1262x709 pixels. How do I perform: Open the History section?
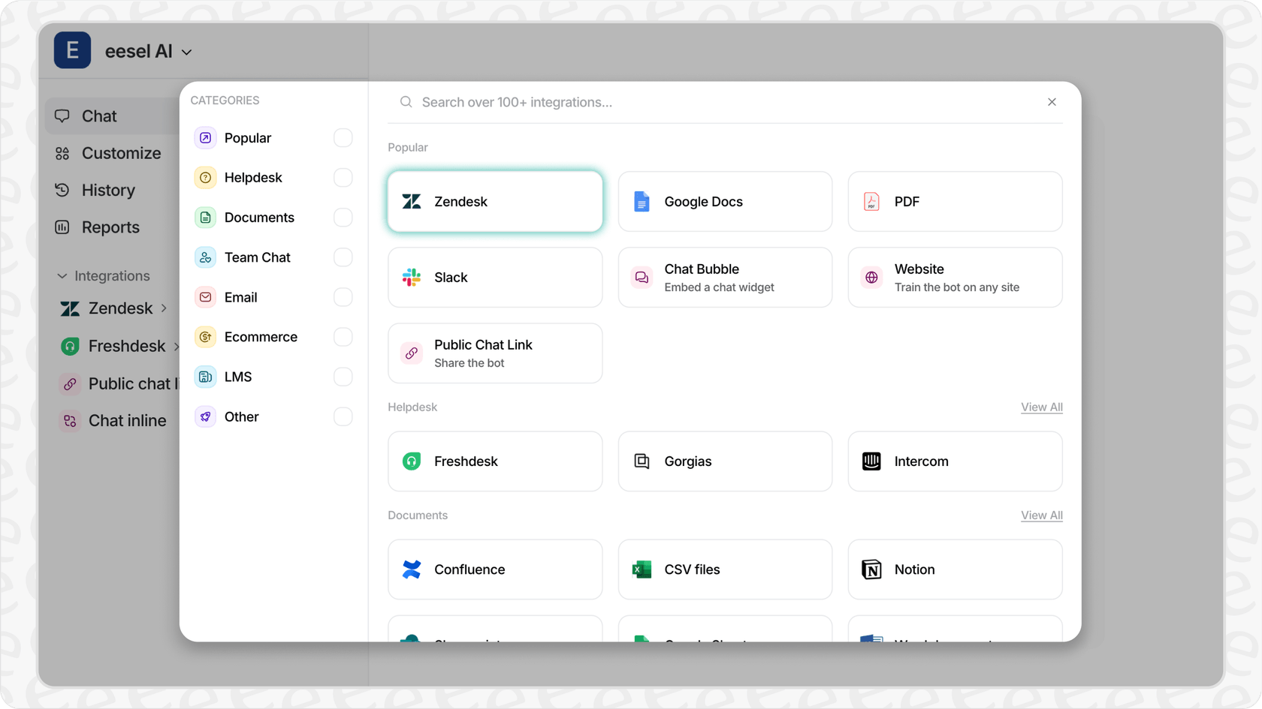pos(108,190)
